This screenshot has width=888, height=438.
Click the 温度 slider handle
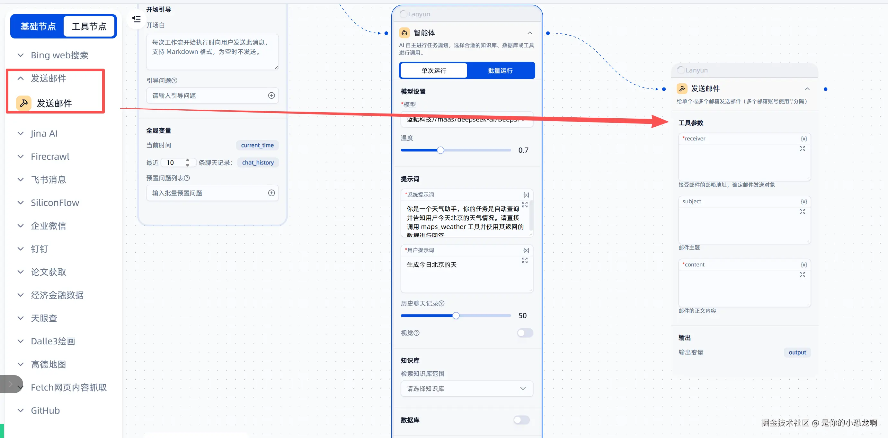click(440, 150)
